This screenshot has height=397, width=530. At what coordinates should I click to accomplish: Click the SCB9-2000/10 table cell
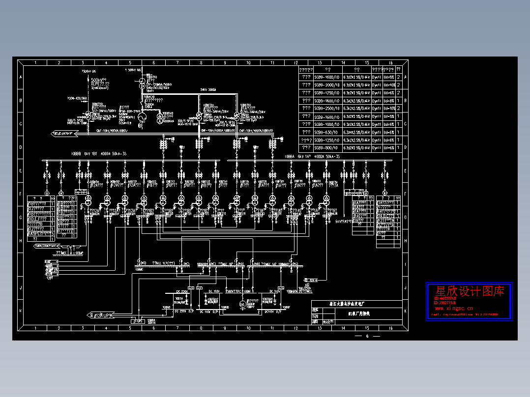click(x=327, y=85)
